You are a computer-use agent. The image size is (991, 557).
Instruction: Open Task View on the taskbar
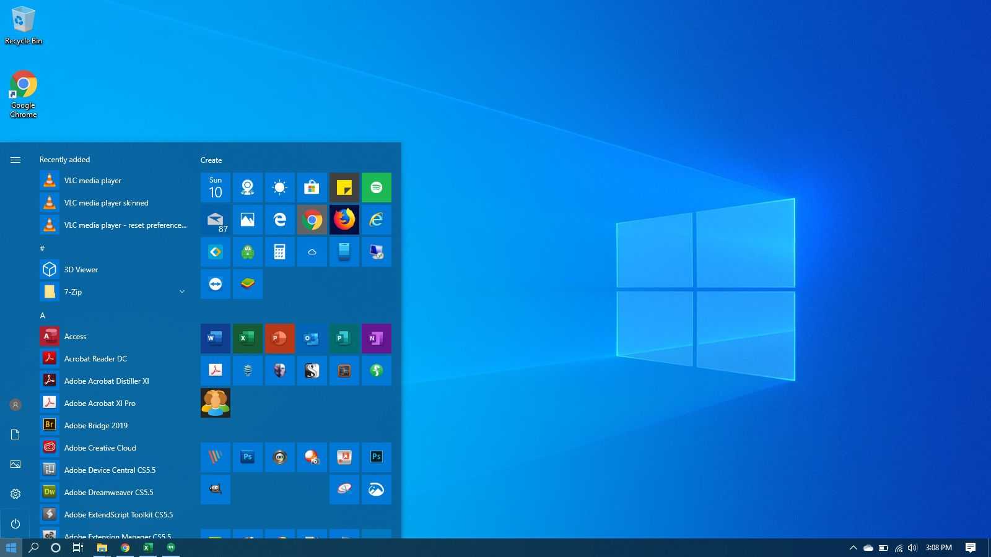coord(78,548)
